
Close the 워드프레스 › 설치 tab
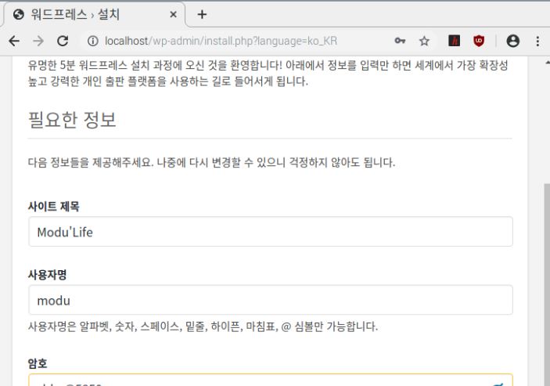173,14
